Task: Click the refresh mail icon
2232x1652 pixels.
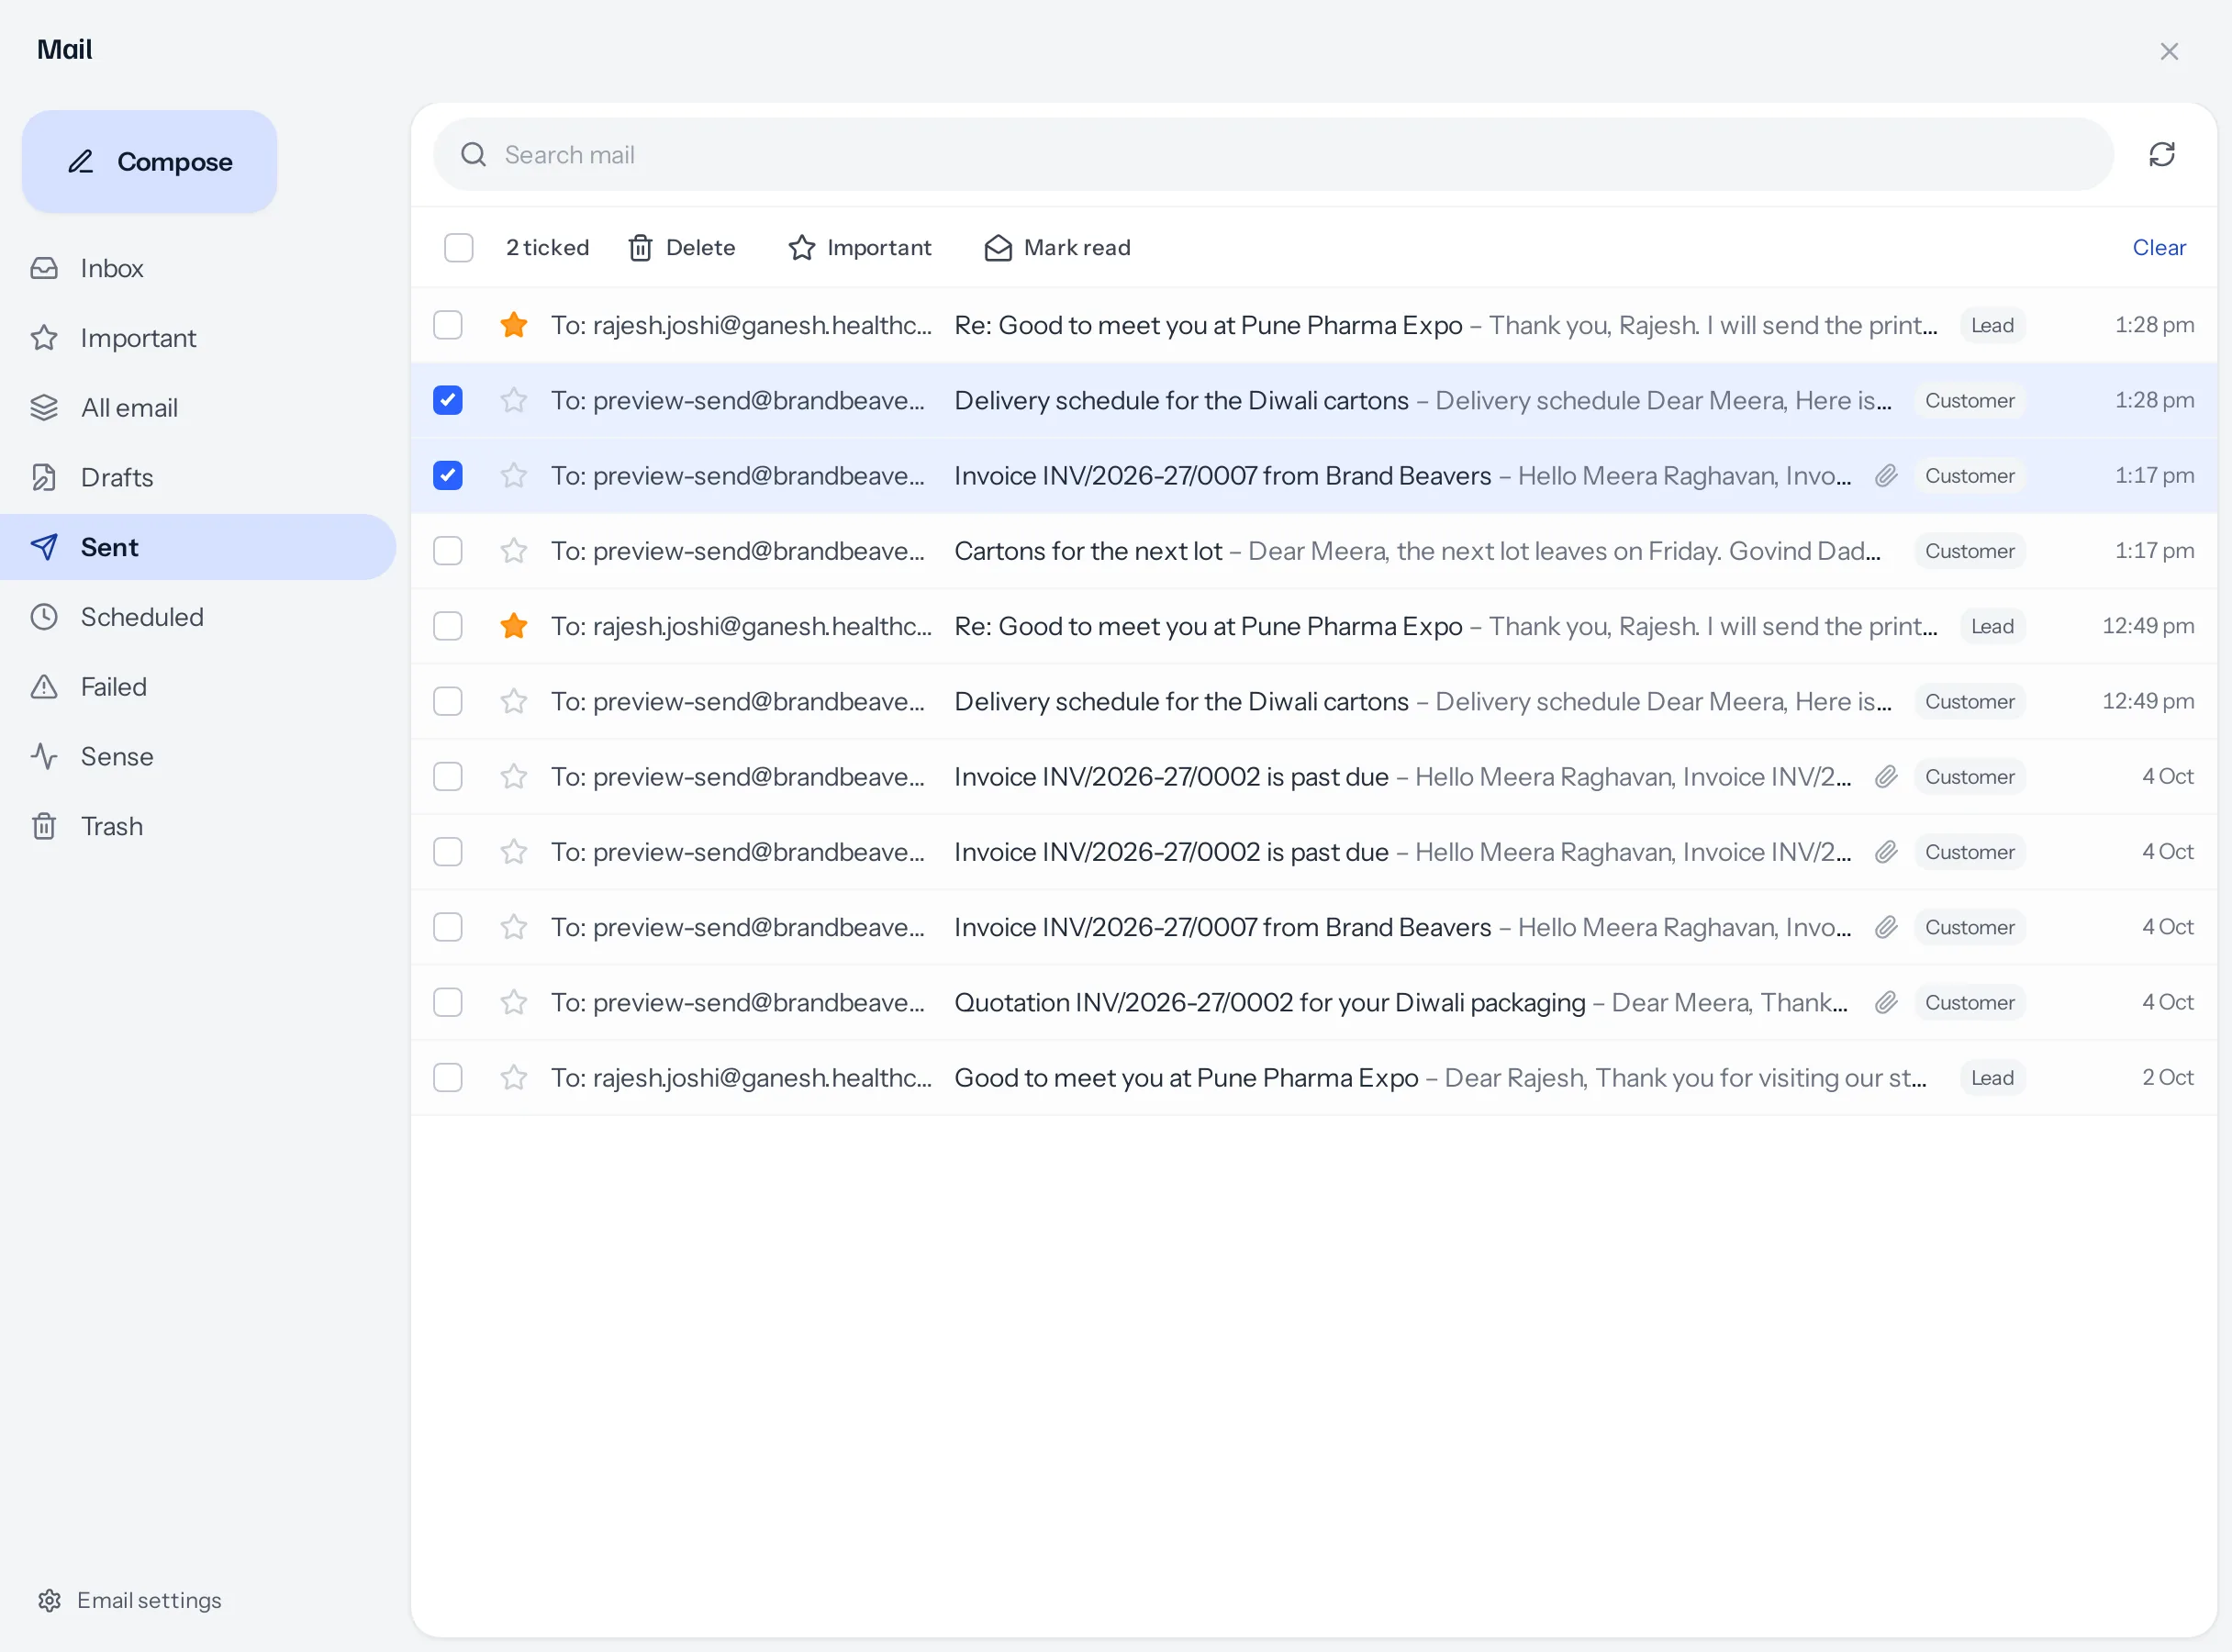Action: (2162, 155)
